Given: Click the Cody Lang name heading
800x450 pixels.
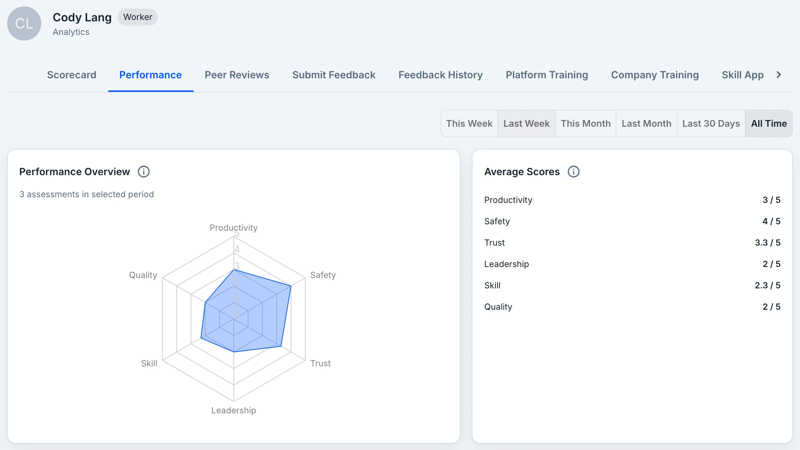Looking at the screenshot, I should (82, 17).
